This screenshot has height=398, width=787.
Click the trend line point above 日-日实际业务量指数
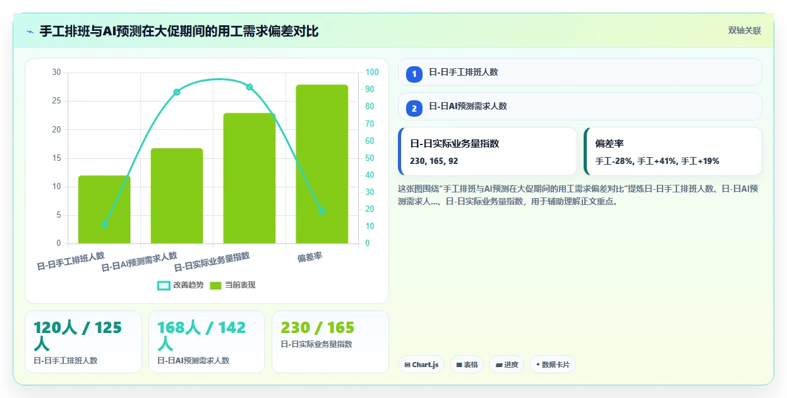(249, 87)
